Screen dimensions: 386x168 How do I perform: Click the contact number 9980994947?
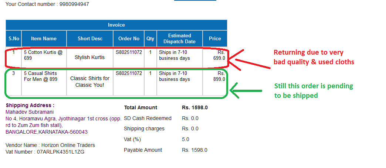[x=74, y=4]
